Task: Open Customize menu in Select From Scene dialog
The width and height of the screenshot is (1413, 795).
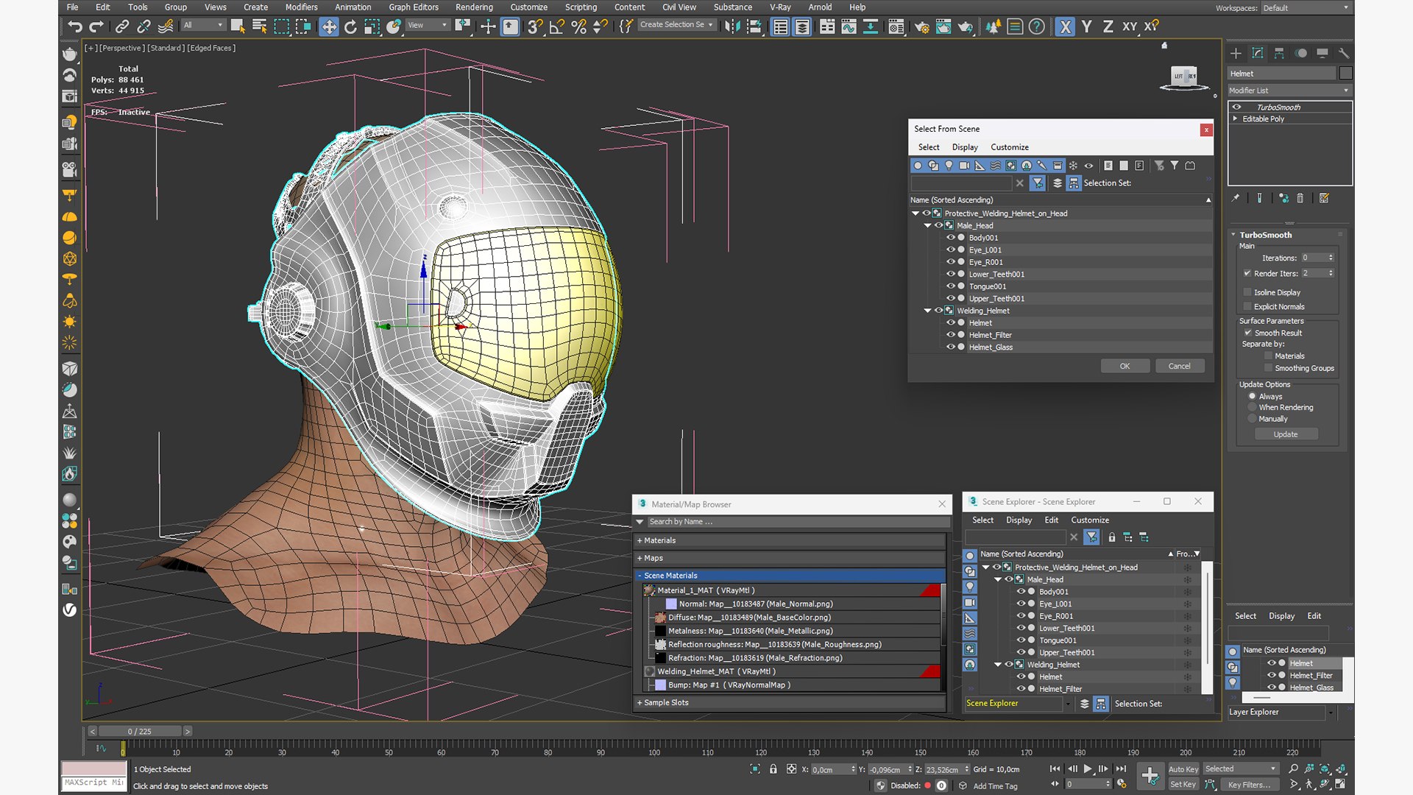Action: point(1010,147)
